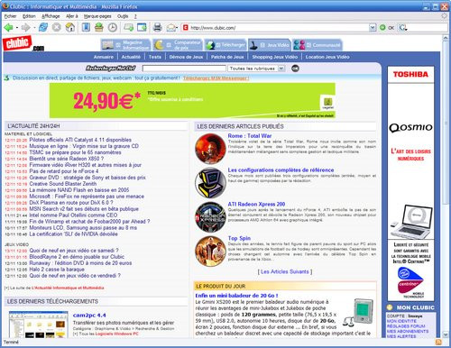This screenshot has height=348, width=451.
Task: Open the Bookmarks sidebar toolbar icon
Action: 86,28
